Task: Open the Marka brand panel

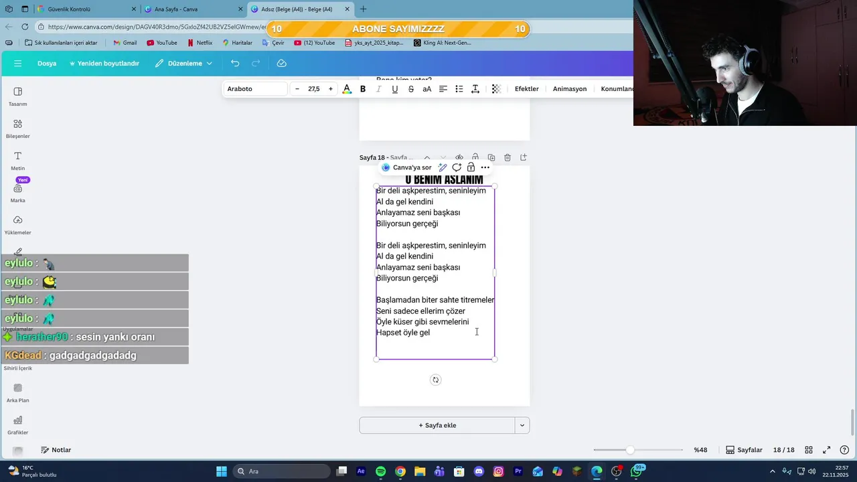Action: (x=18, y=193)
